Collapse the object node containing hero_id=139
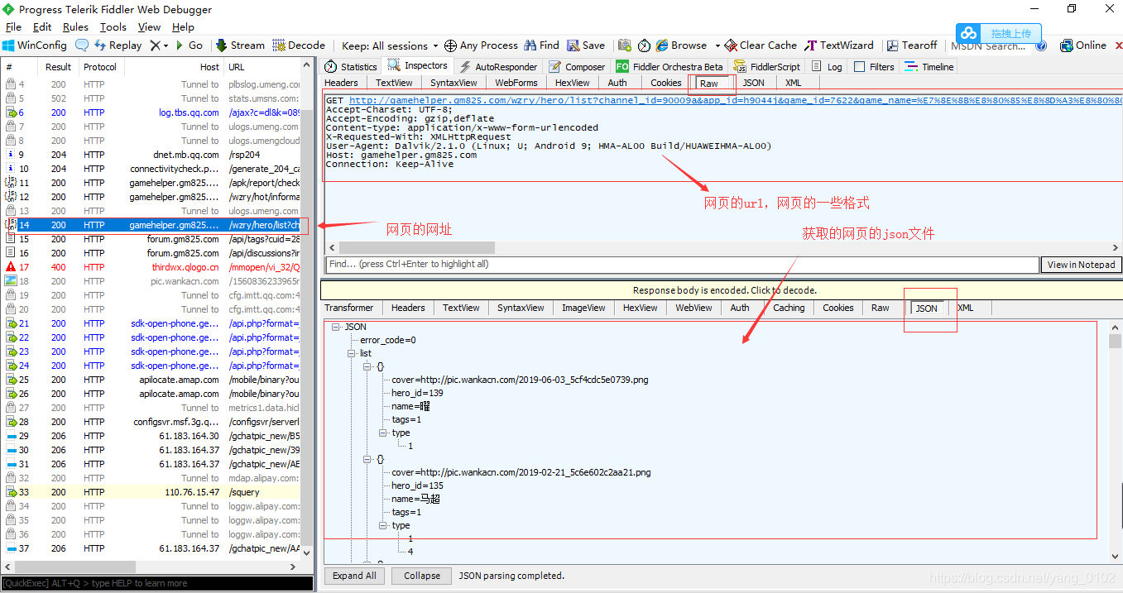The image size is (1123, 593). pyautogui.click(x=367, y=366)
